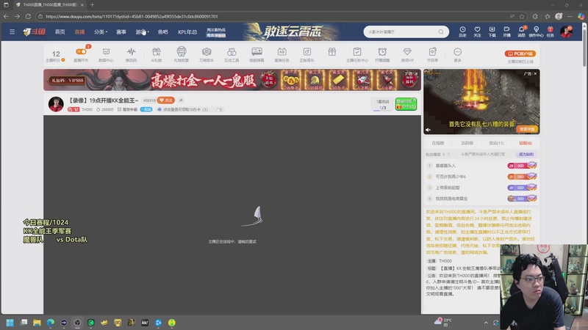This screenshot has width=588, height=330.
Task: Switch to the 在线榜 tab
Action: [437, 143]
